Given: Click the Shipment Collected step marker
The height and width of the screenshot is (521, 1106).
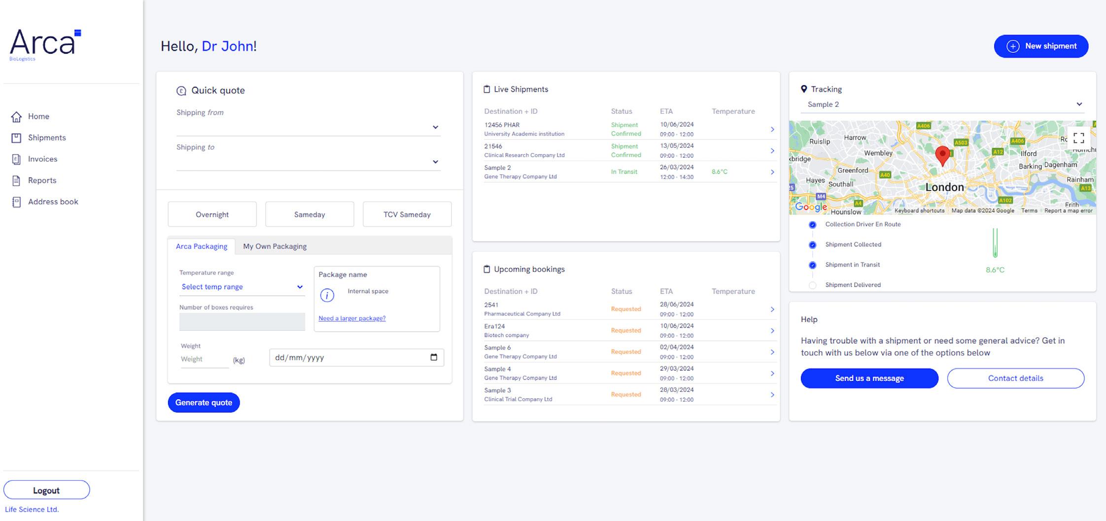Looking at the screenshot, I should 813,245.
